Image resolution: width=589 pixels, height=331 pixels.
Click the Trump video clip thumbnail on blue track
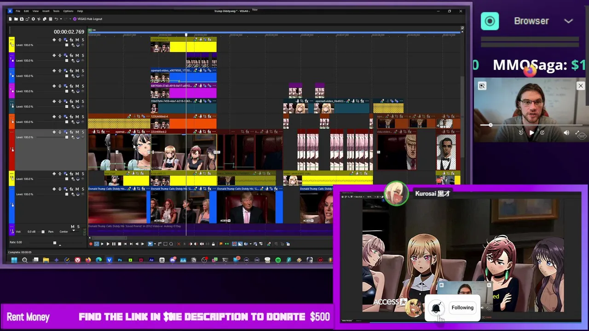[x=246, y=208]
